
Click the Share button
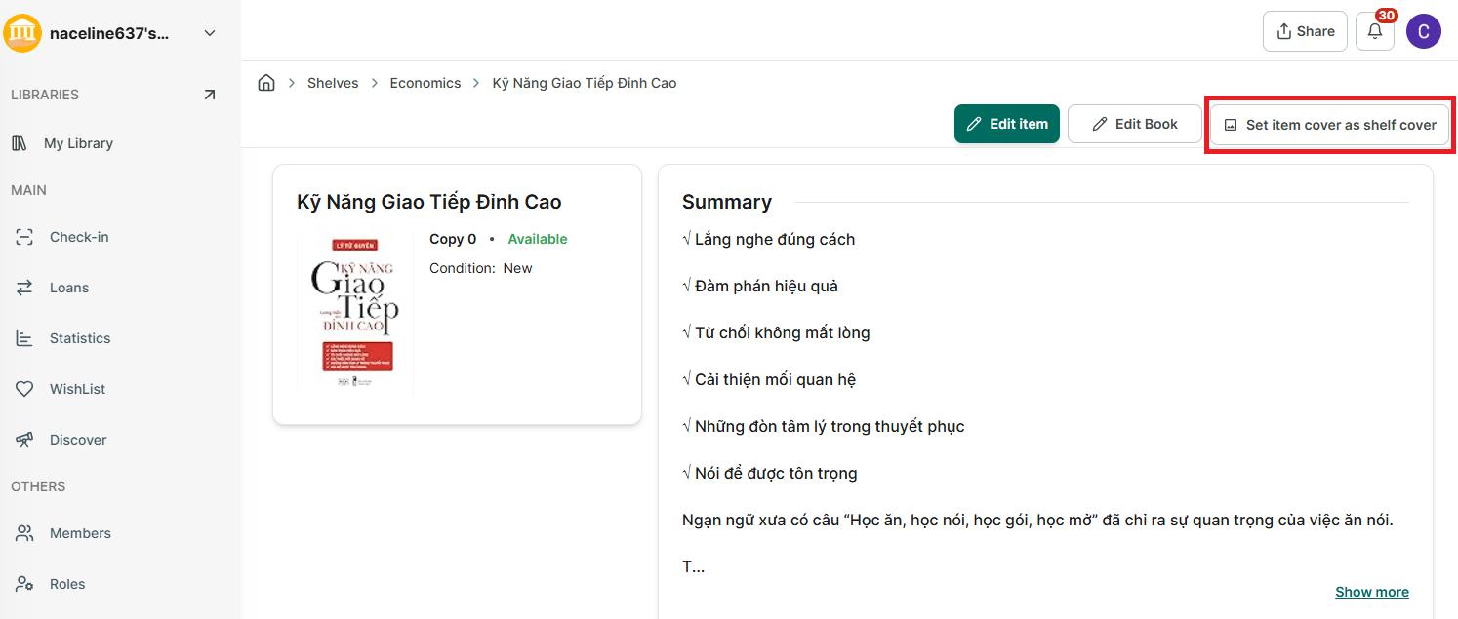coord(1305,31)
